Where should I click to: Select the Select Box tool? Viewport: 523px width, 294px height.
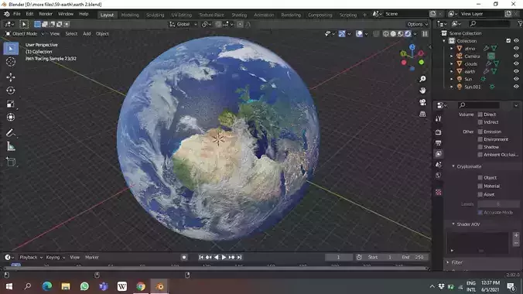pos(11,49)
